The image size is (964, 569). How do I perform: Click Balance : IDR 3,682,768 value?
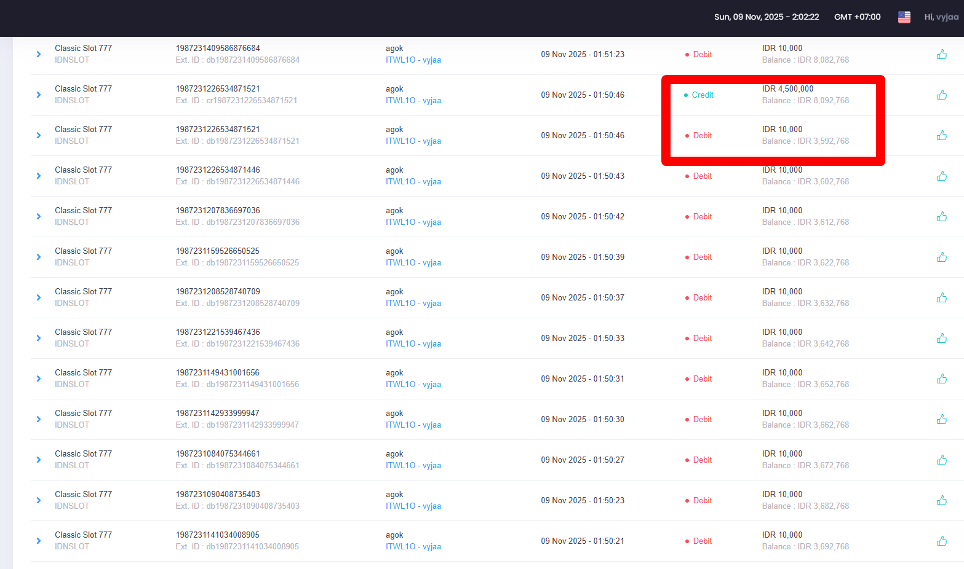[805, 506]
